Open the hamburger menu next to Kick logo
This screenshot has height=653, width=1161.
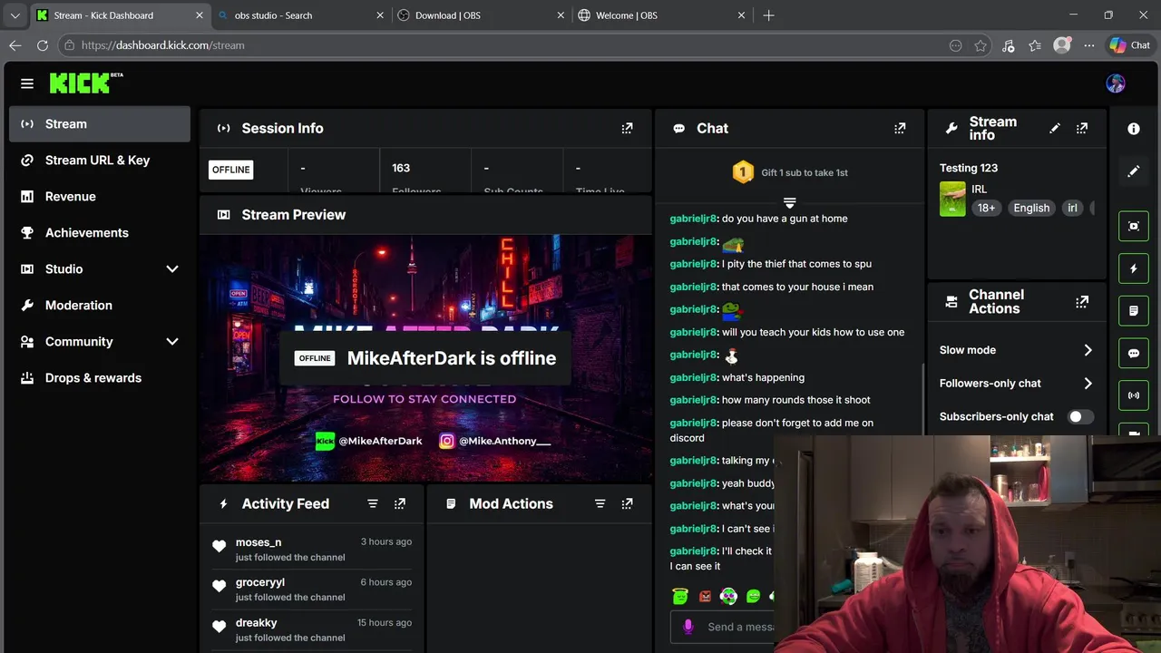(27, 83)
